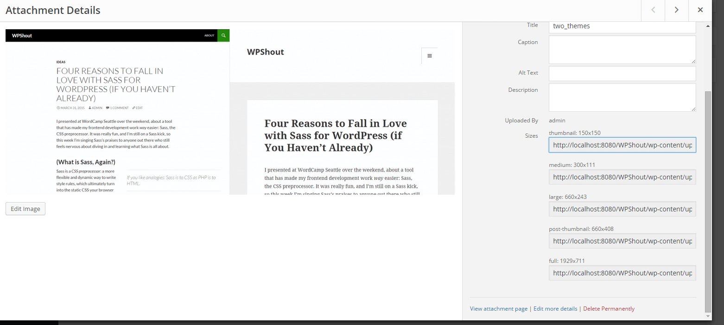Click the 'Uploaded By' label
724x325 pixels.
[x=521, y=121]
